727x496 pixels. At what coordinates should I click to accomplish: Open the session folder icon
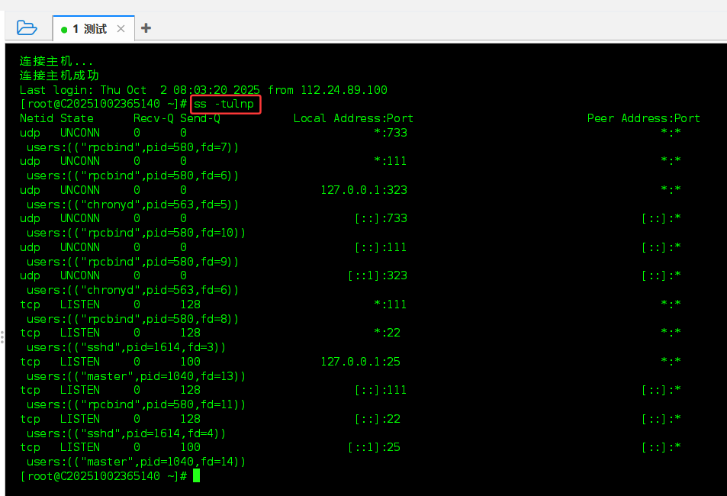tap(27, 28)
